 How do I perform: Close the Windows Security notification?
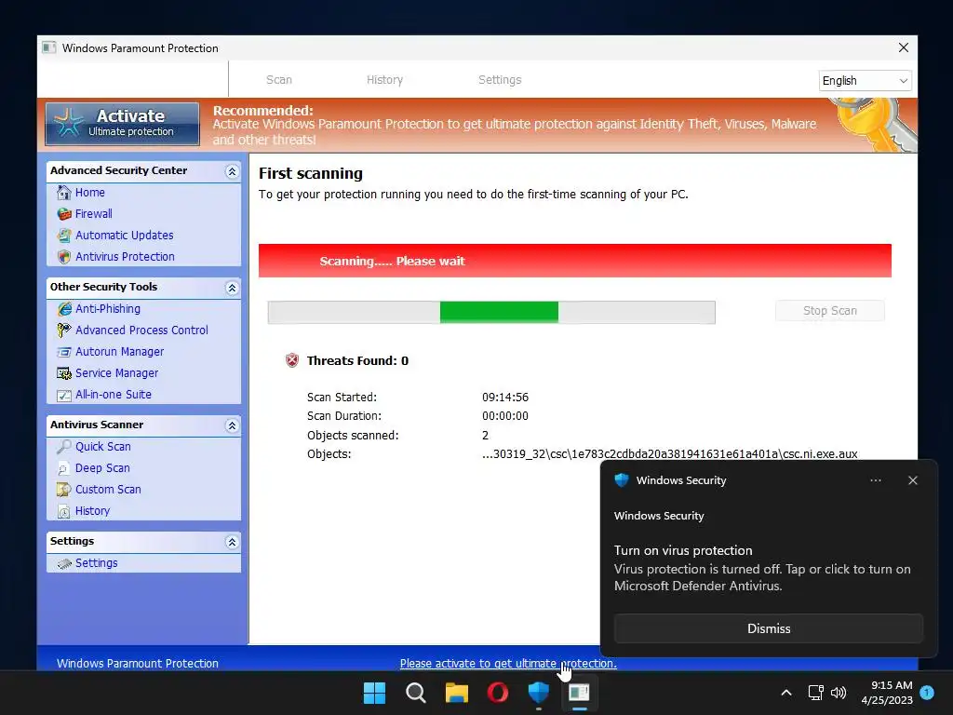point(913,480)
